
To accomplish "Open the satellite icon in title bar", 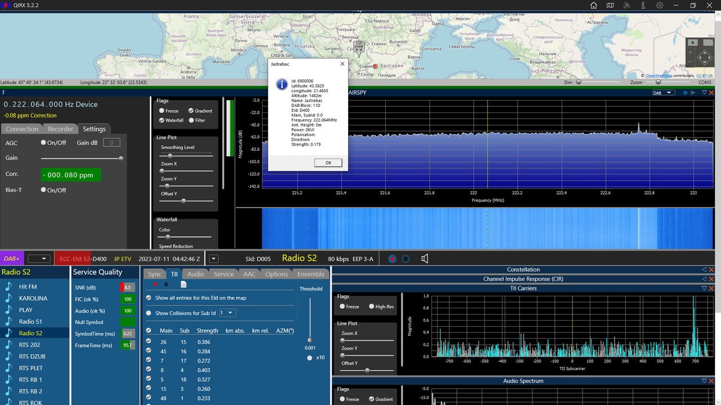I will tap(626, 5).
